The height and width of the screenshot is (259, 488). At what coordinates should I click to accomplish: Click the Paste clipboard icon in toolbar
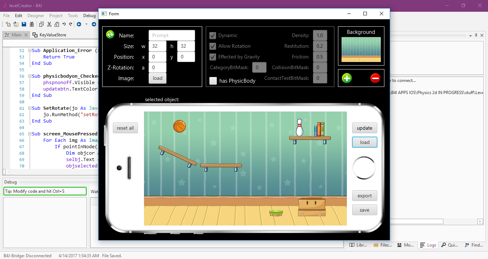pyautogui.click(x=57, y=24)
